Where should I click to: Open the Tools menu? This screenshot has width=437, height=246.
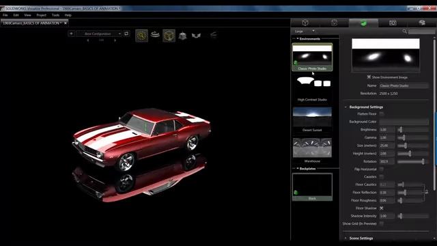pyautogui.click(x=55, y=15)
